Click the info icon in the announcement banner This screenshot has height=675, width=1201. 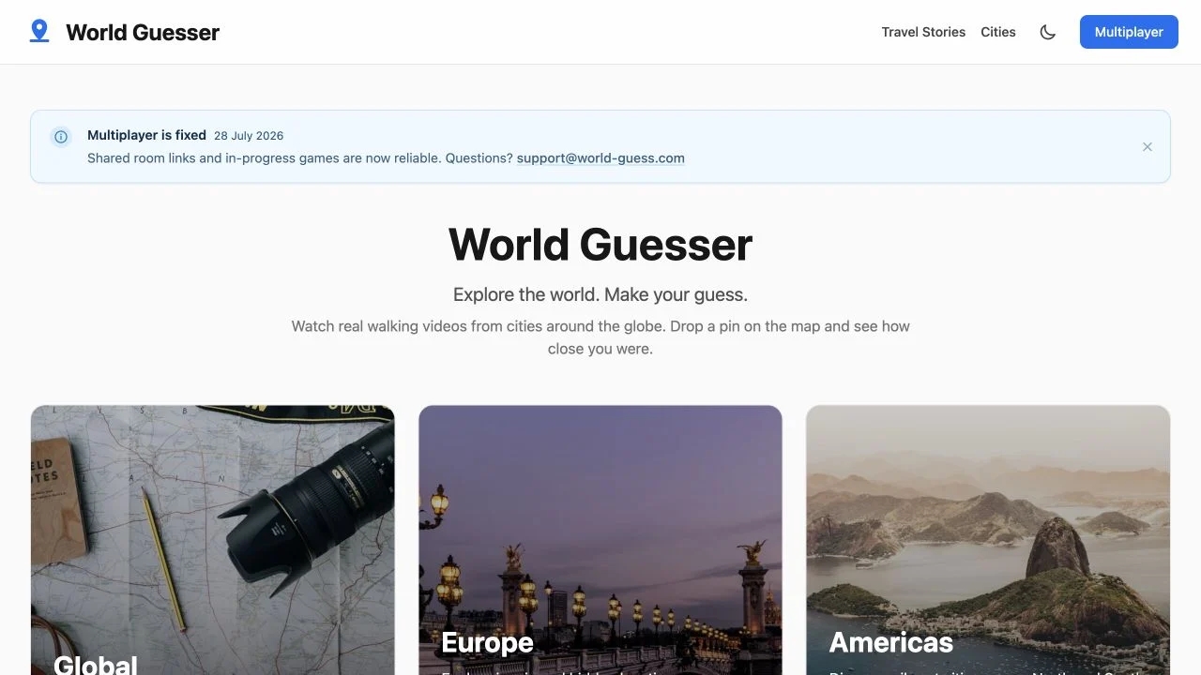(x=61, y=137)
